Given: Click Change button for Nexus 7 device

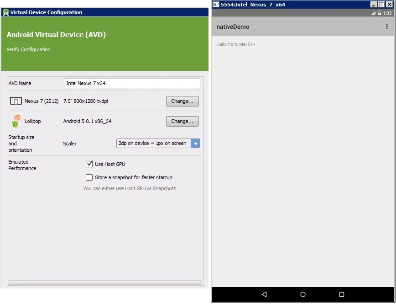Looking at the screenshot, I should click(182, 101).
